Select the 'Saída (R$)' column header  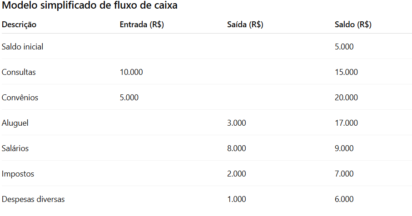245,25
